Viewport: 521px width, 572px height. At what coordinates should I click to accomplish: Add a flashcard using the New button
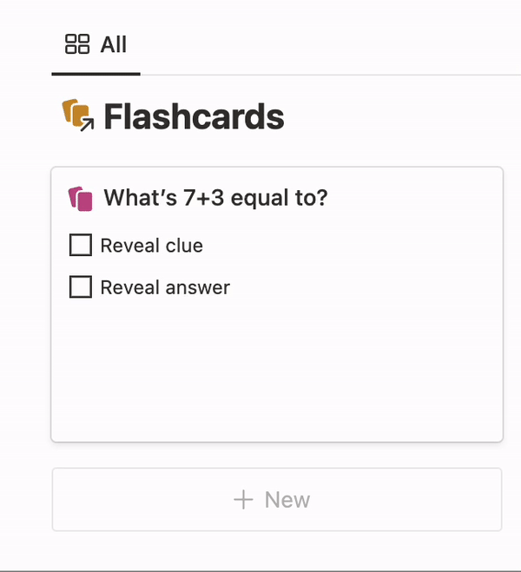coord(277,499)
